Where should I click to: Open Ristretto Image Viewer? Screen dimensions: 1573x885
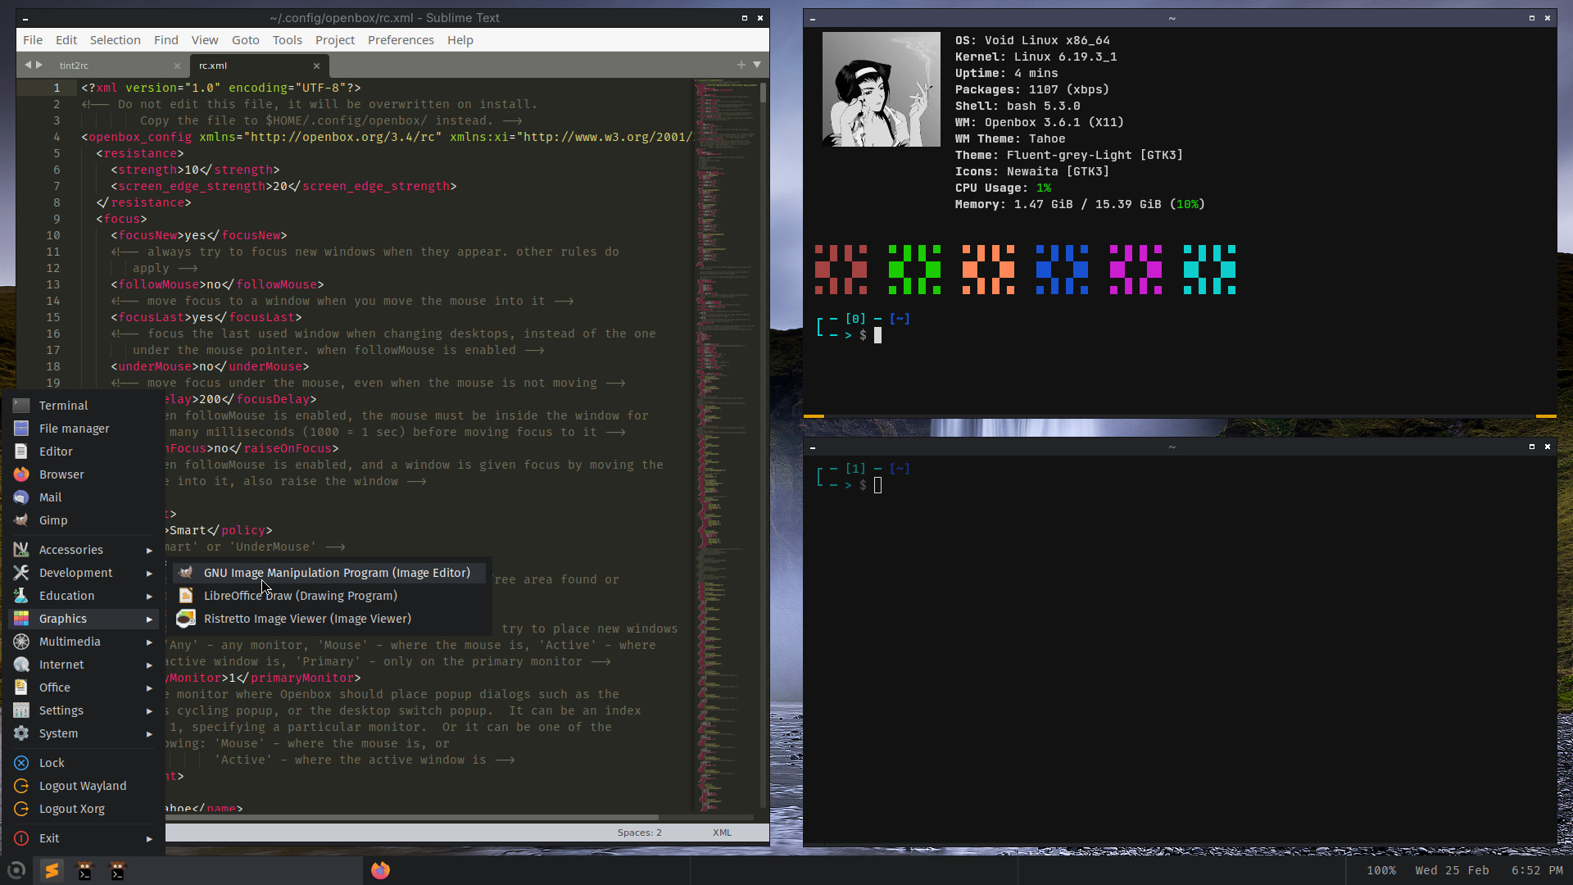click(307, 619)
